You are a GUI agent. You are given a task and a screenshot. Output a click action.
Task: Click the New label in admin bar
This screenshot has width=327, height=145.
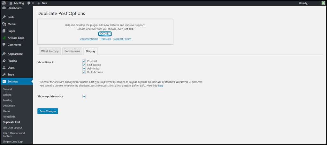[45, 3]
